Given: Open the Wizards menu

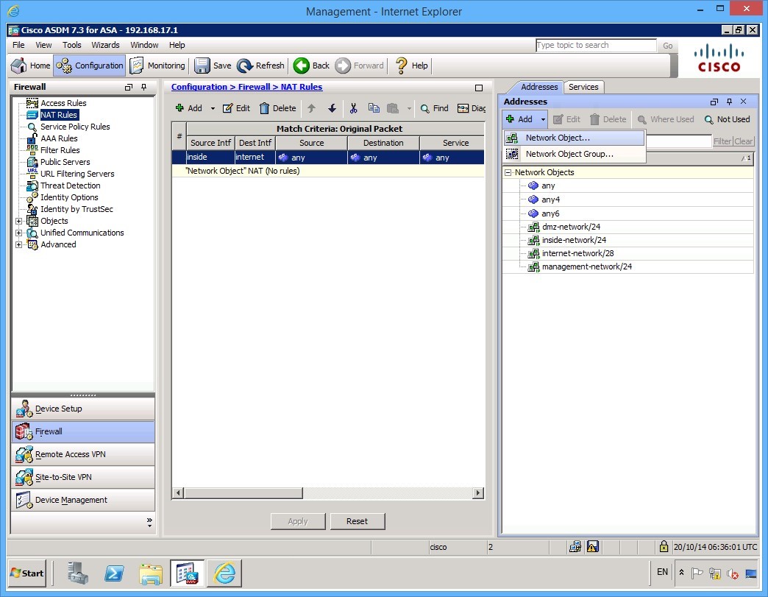Looking at the screenshot, I should tap(105, 45).
